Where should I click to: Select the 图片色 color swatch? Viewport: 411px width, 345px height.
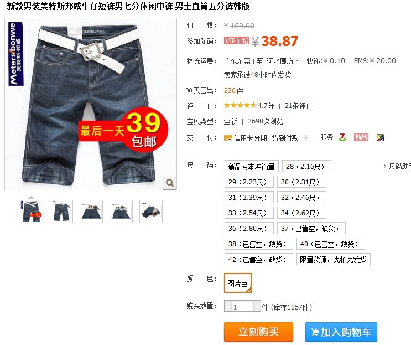click(238, 283)
